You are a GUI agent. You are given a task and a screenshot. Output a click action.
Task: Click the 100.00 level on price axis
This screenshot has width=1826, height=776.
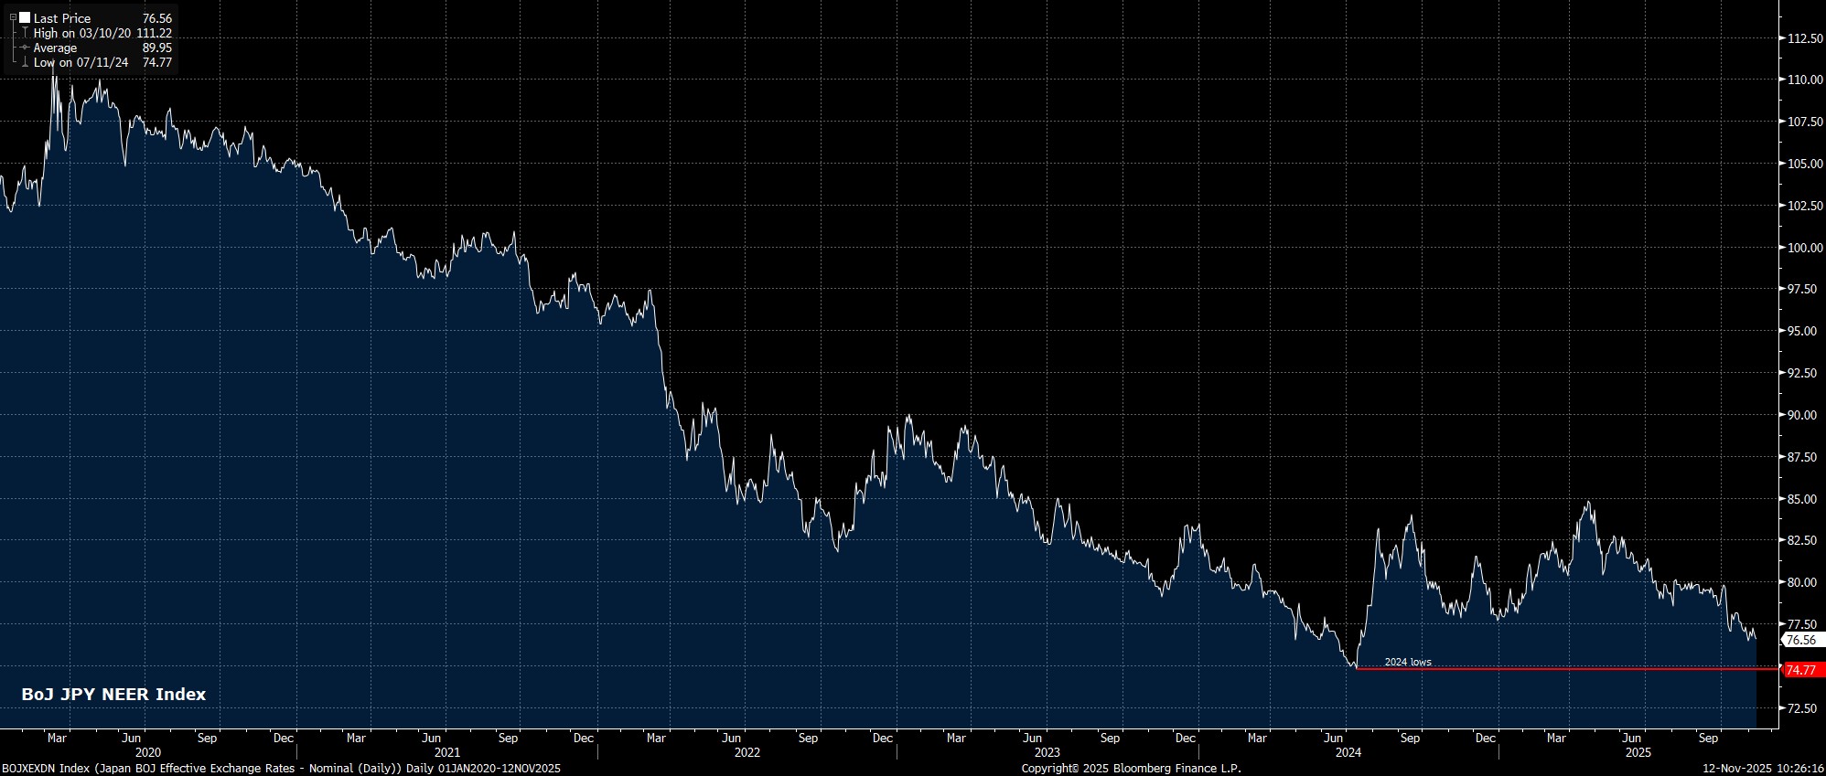coord(1800,248)
